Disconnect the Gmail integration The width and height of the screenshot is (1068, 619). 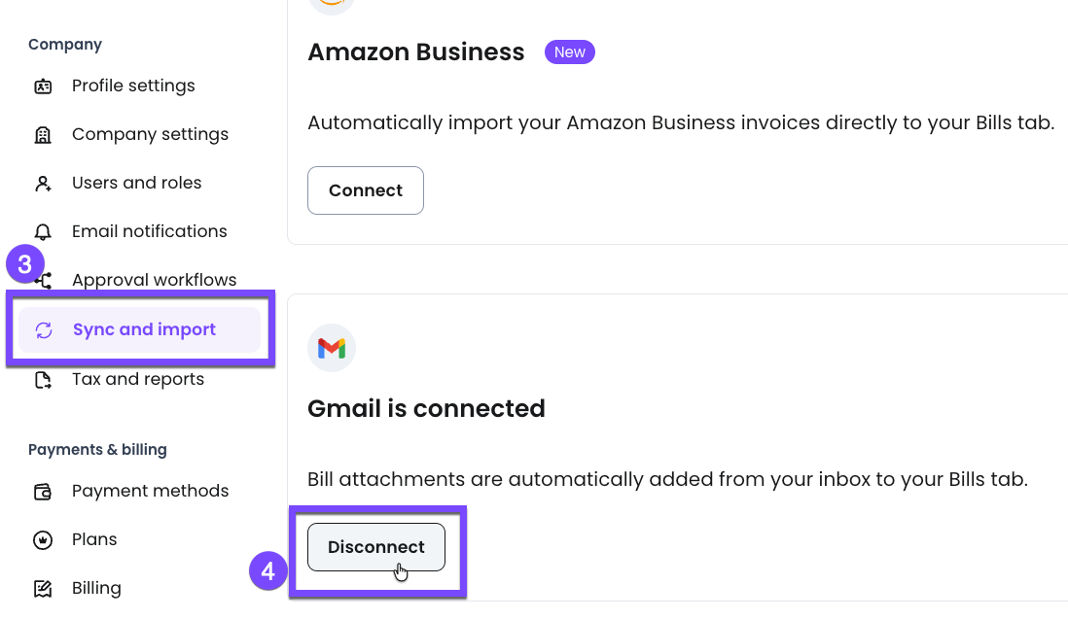click(x=375, y=547)
